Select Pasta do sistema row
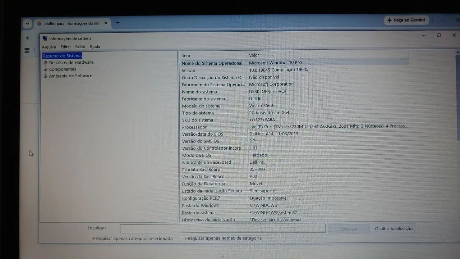460x259 pixels. click(x=294, y=213)
